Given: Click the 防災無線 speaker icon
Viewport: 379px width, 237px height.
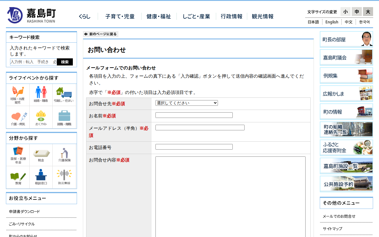Looking at the screenshot, I should tap(64, 177).
